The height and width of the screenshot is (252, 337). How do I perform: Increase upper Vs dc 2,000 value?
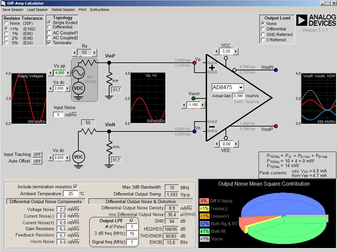67,88
